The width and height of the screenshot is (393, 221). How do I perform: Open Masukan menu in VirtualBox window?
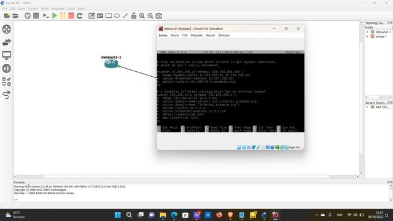point(196,36)
